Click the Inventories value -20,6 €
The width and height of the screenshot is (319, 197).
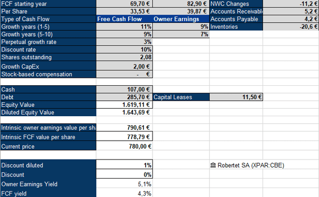291,26
